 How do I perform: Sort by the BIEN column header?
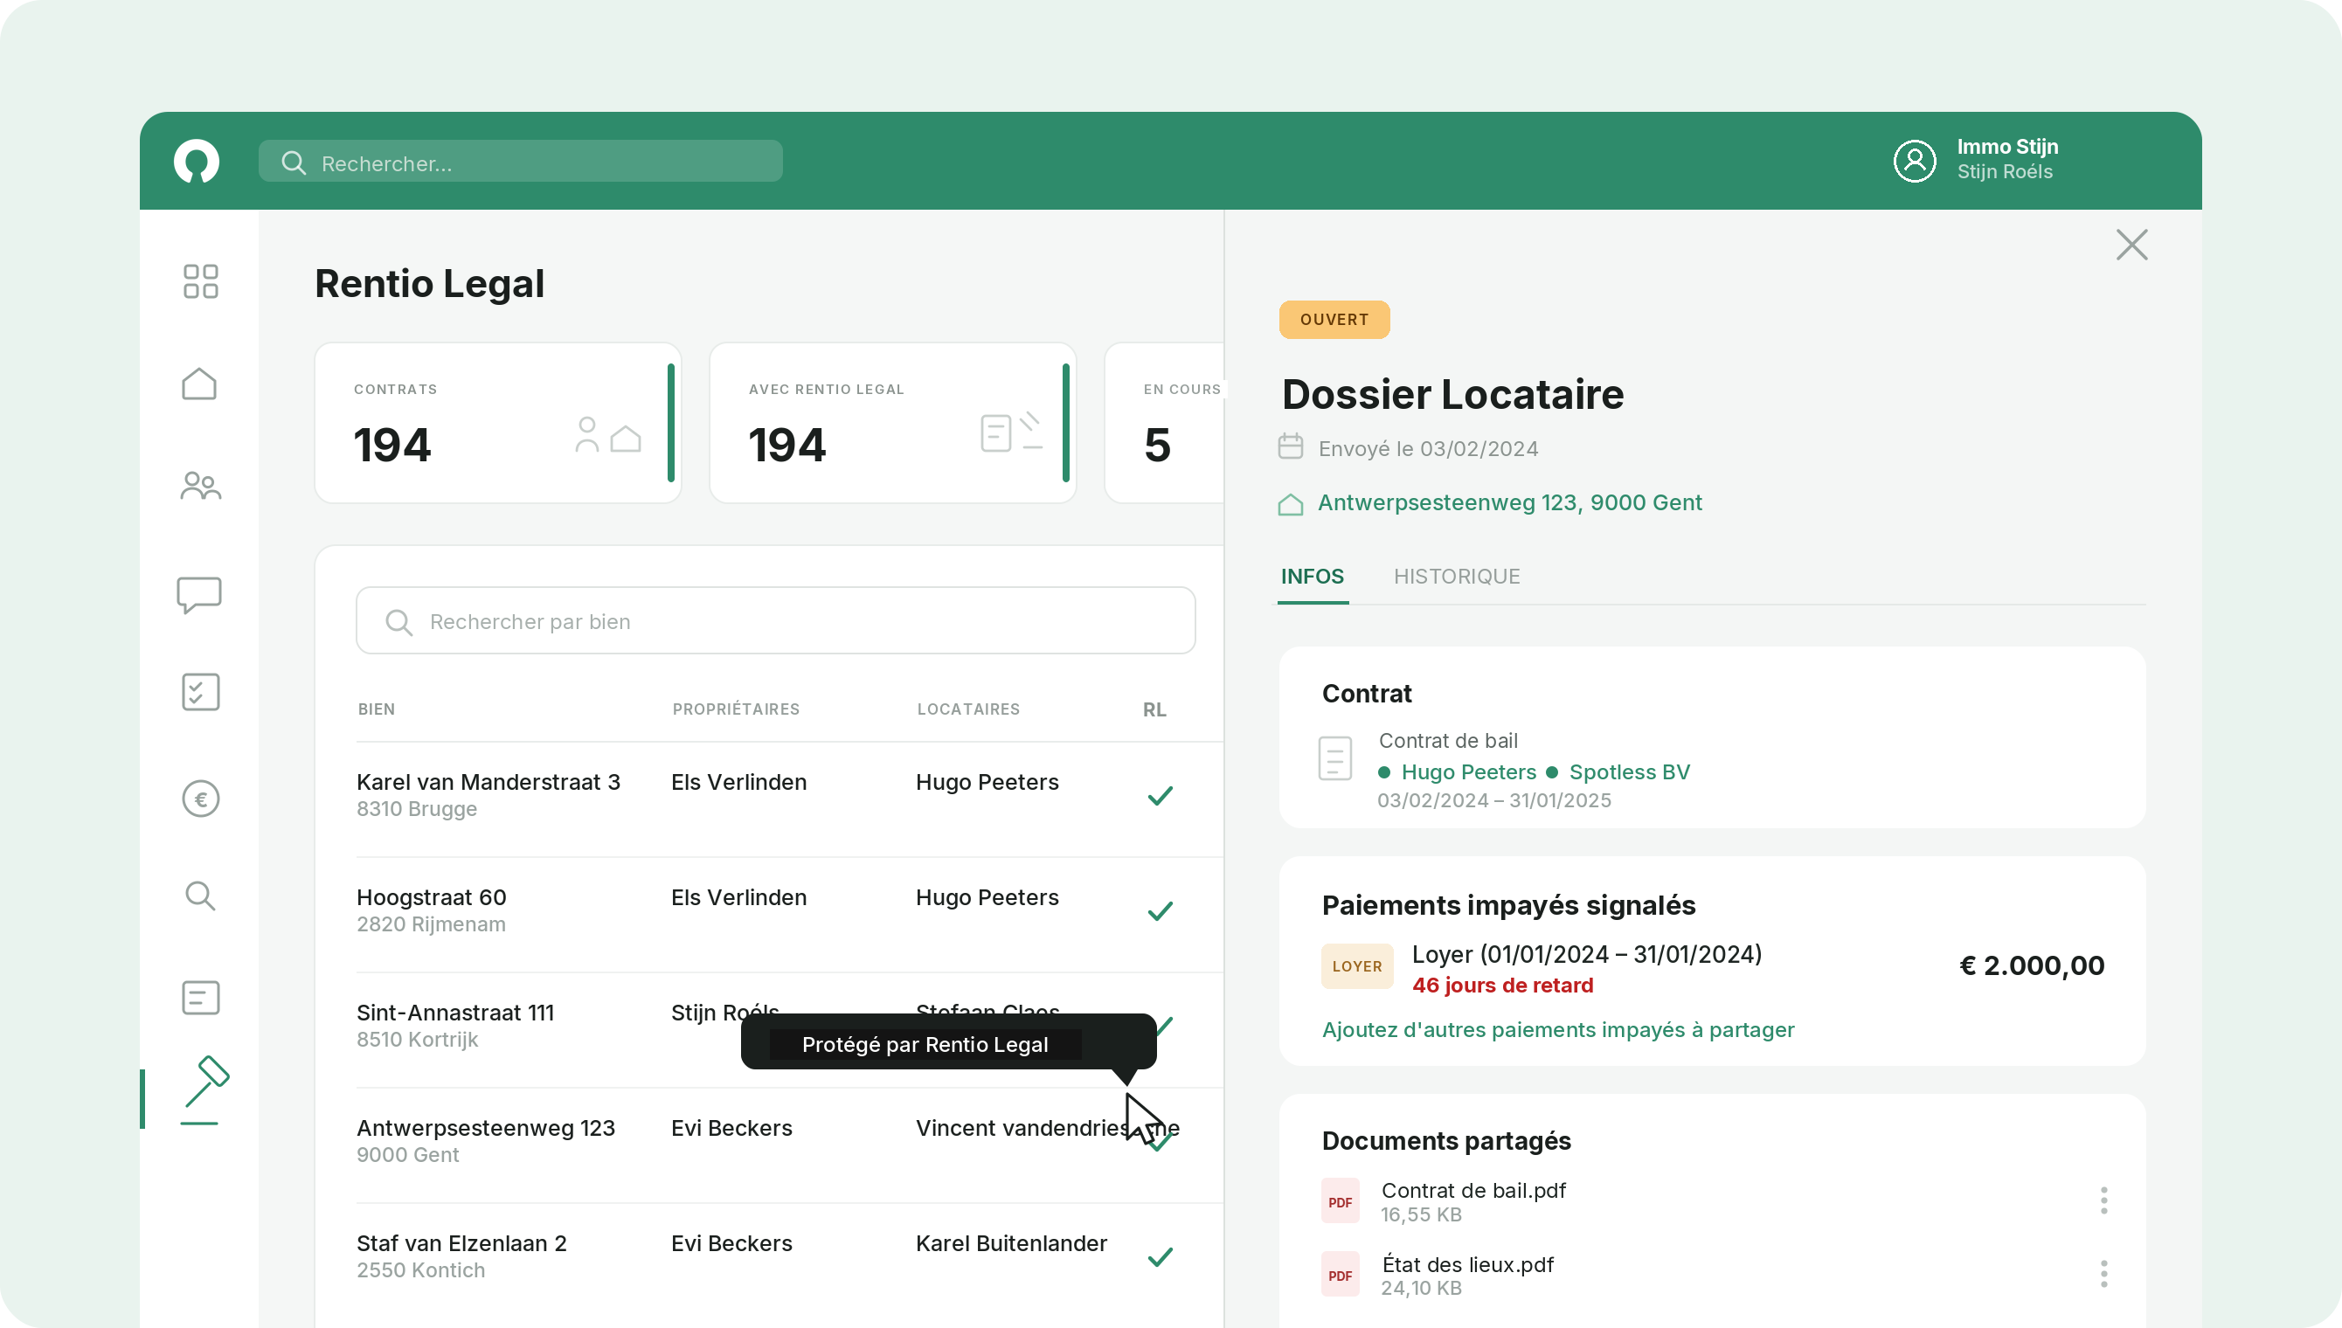(x=376, y=709)
